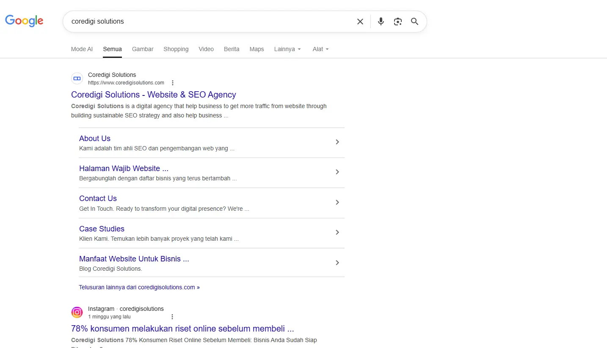Open the About Us sitelink
The image size is (607, 348).
(x=95, y=139)
